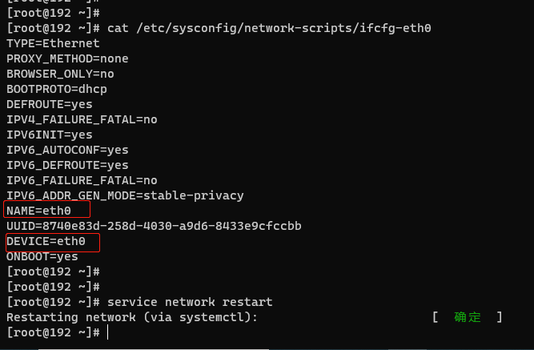Viewport: 534px width, 350px height.
Task: Select the IPV6_ADDR_GEN_MODE=stable-privacy line
Action: point(125,195)
